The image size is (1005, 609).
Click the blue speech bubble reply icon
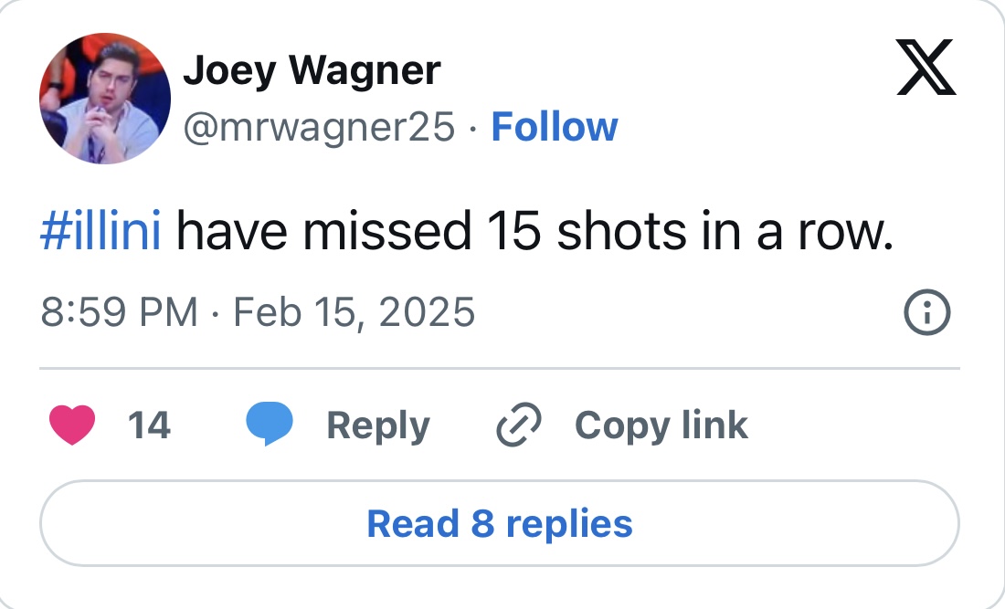click(270, 425)
